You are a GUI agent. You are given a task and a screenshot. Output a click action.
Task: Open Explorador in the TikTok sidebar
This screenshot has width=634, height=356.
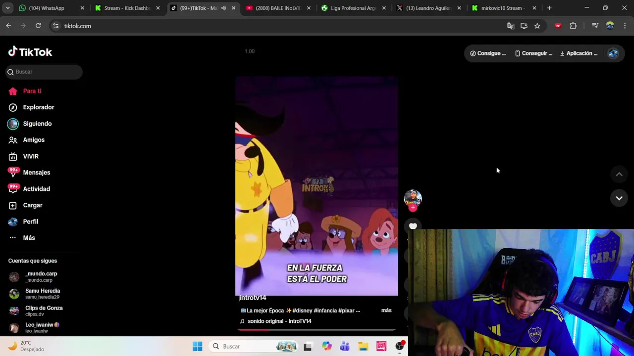point(31,107)
